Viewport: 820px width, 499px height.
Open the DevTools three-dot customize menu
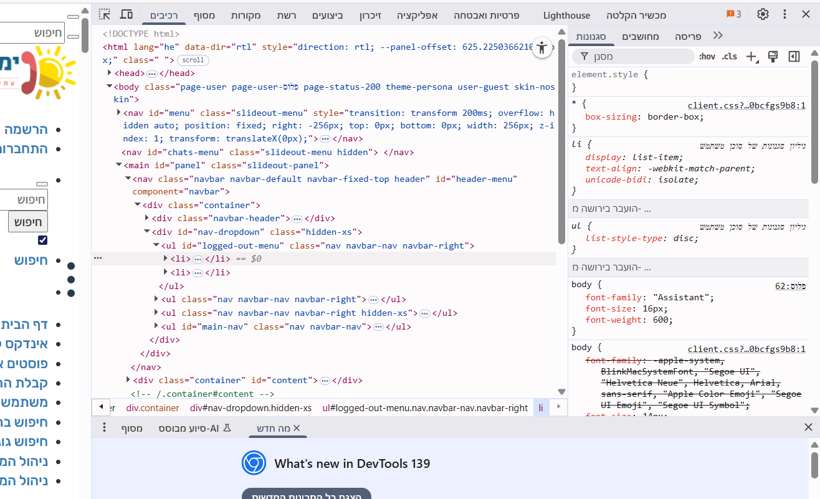tap(784, 14)
